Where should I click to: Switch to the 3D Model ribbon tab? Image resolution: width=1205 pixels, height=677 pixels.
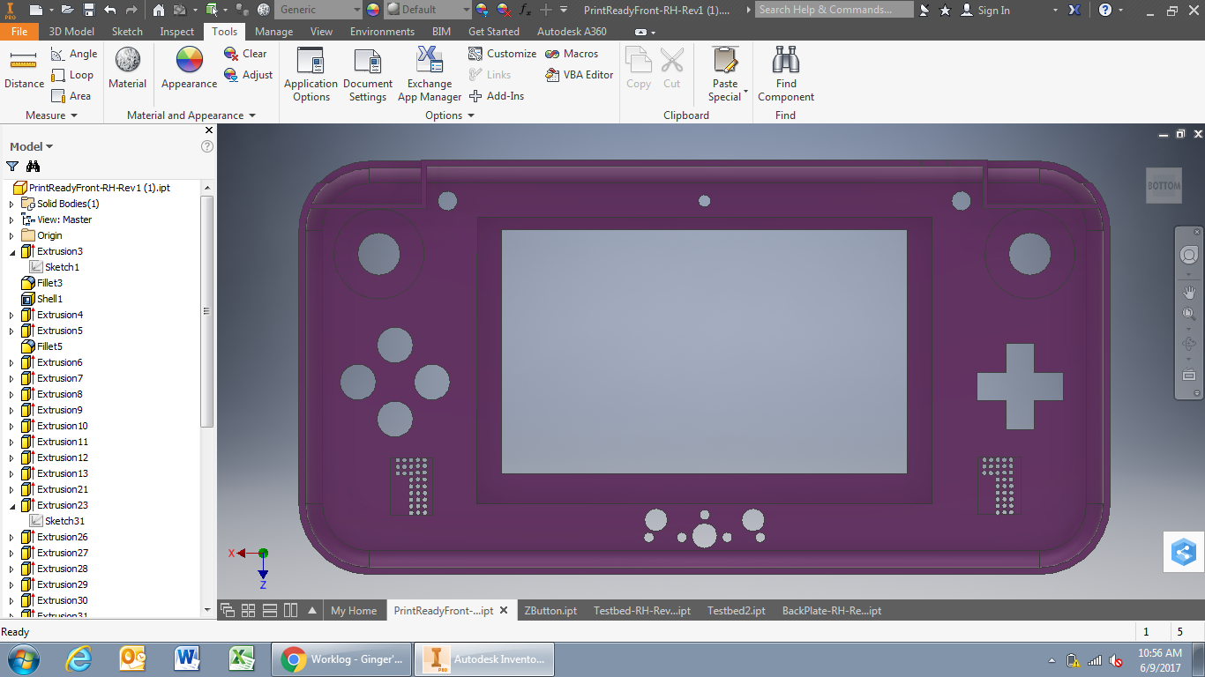click(x=71, y=32)
